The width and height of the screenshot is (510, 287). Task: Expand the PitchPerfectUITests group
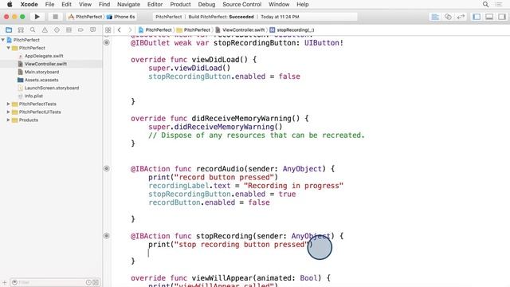coord(9,112)
